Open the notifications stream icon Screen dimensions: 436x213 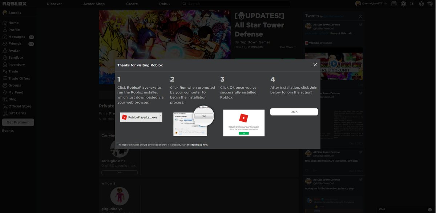pos(394,4)
